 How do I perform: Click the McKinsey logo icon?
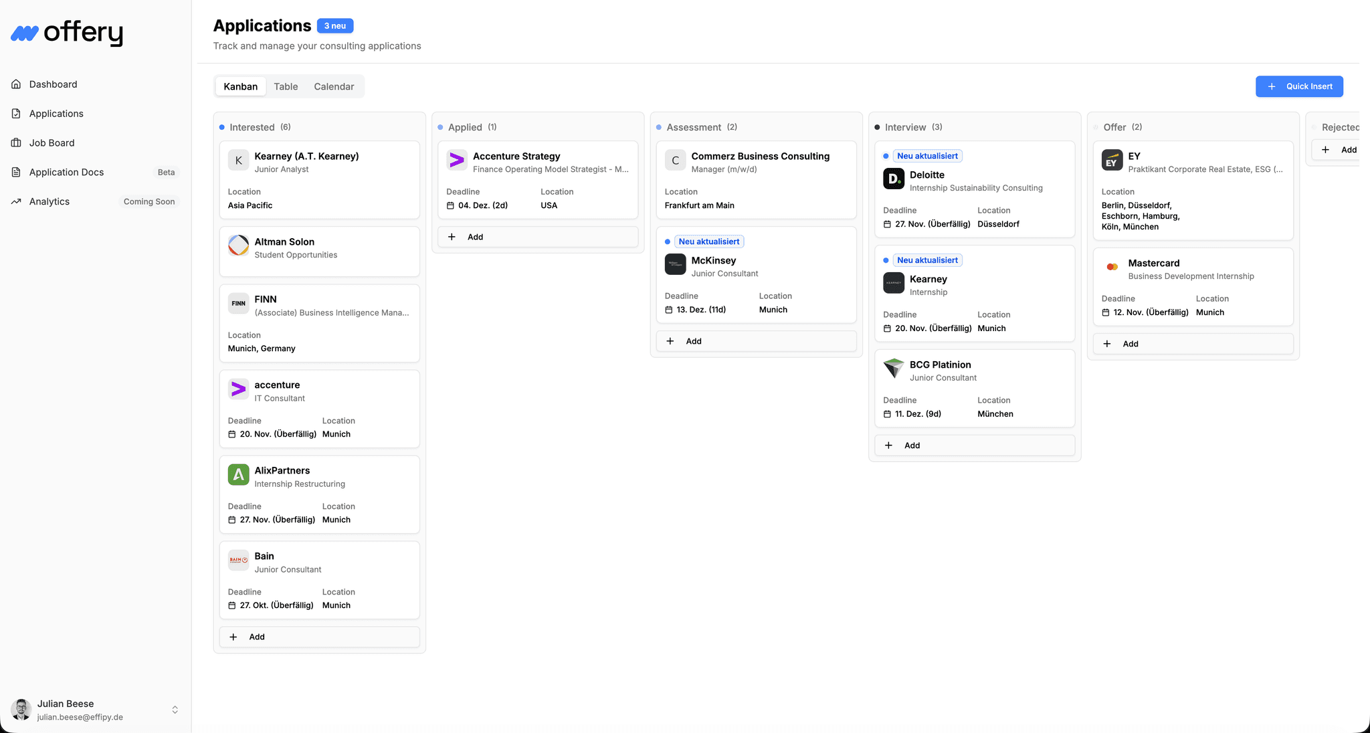point(675,264)
